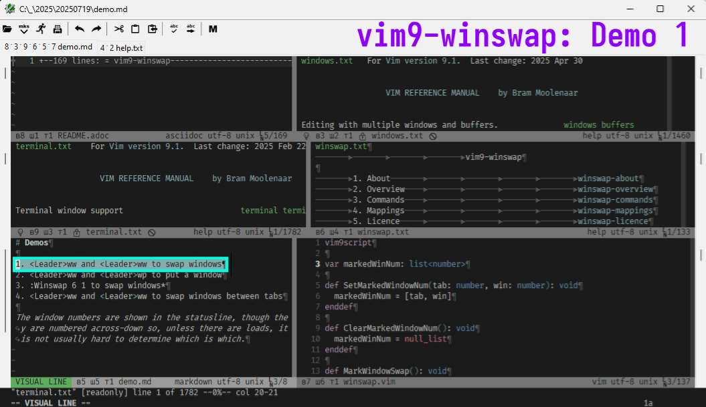The height and width of the screenshot is (407, 706).
Task: Switch to the demo.md tab
Action: [x=49, y=47]
